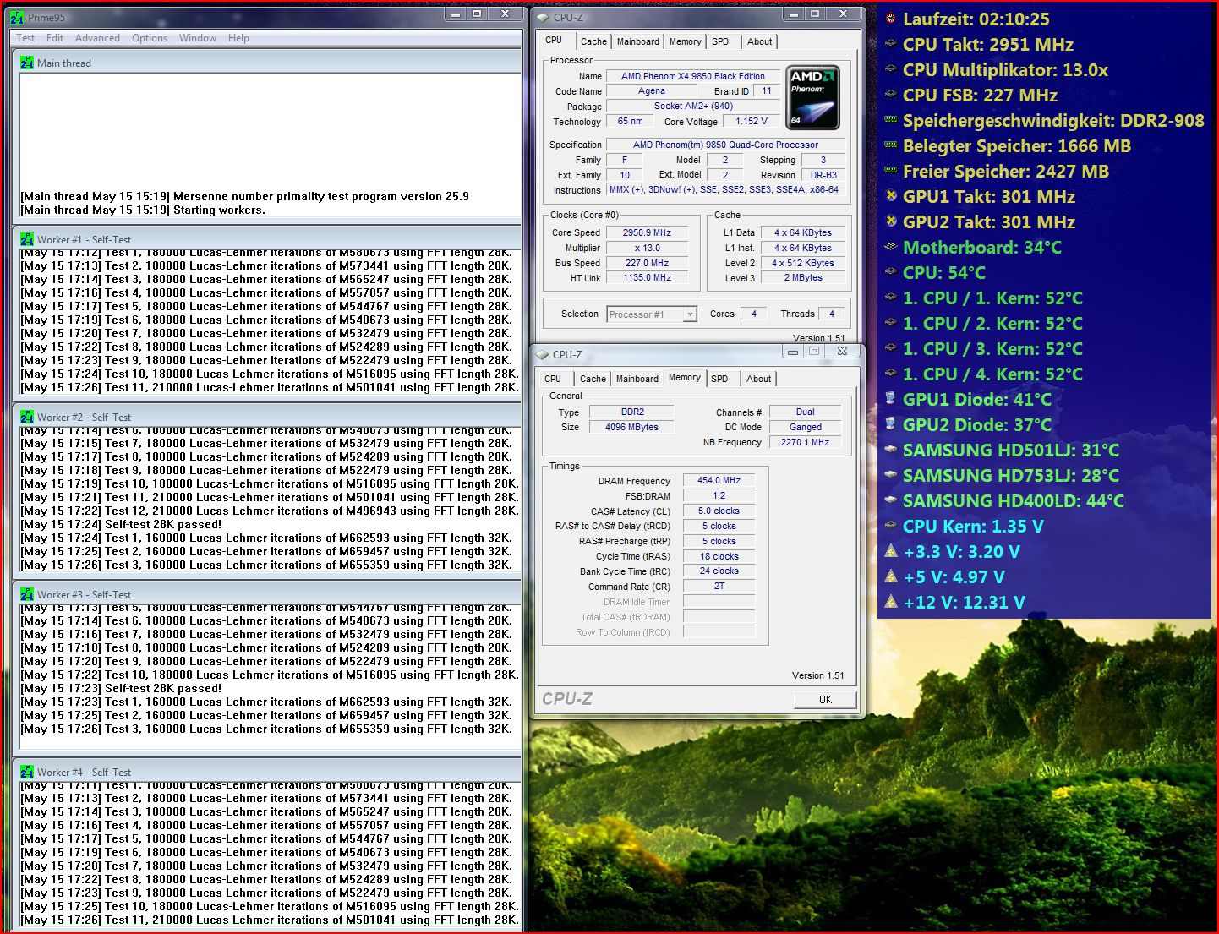
Task: Click the Laufzeit clock icon in sensor panel
Action: coord(890,18)
